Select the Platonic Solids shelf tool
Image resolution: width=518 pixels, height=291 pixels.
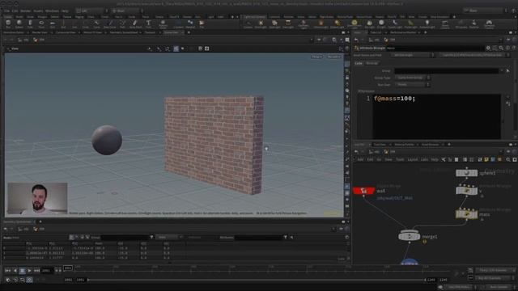click(x=163, y=23)
